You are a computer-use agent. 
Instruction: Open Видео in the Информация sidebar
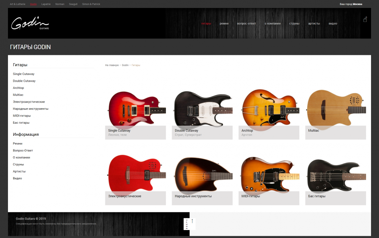pyautogui.click(x=17, y=178)
